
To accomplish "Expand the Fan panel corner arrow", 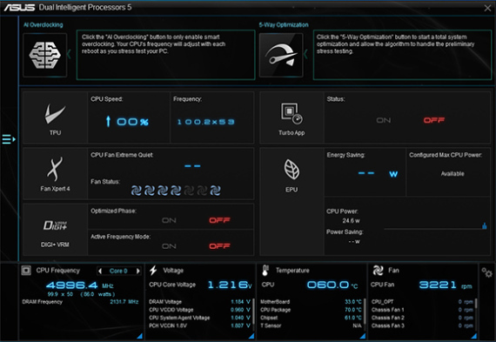I will (x=474, y=336).
